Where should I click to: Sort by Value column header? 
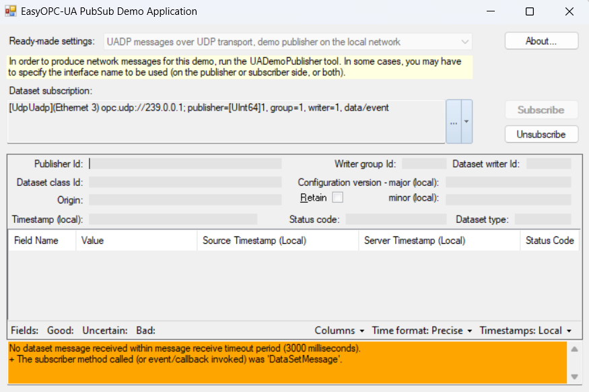[137, 240]
